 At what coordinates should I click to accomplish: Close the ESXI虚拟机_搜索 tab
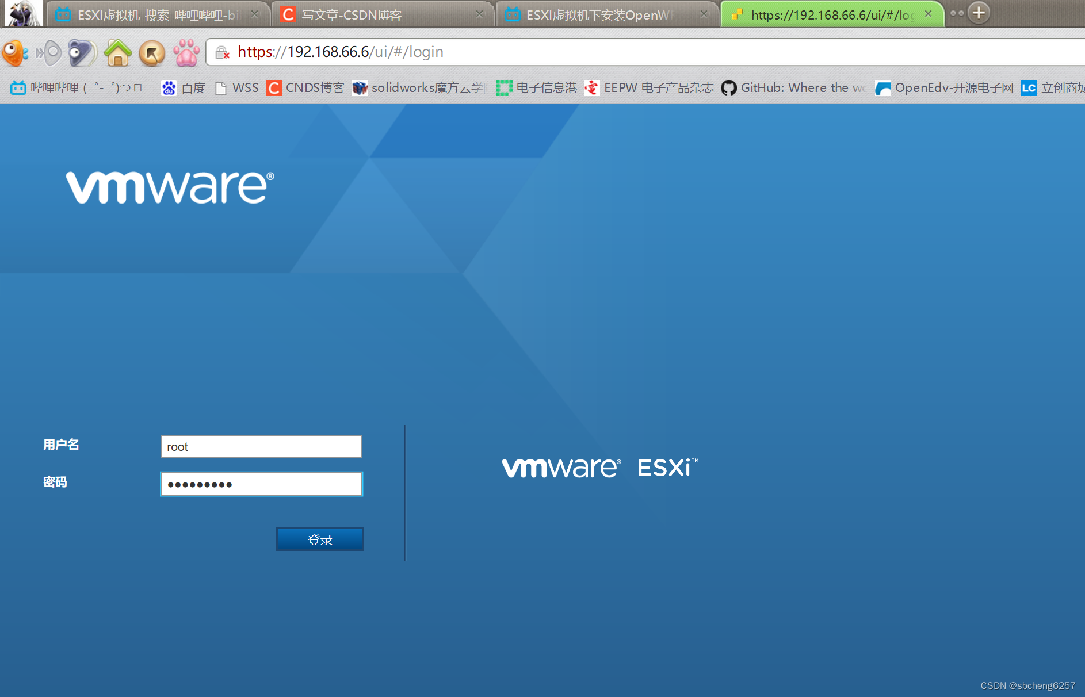pos(254,14)
